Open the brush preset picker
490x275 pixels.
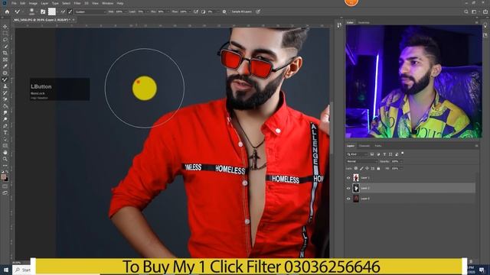pyautogui.click(x=31, y=11)
